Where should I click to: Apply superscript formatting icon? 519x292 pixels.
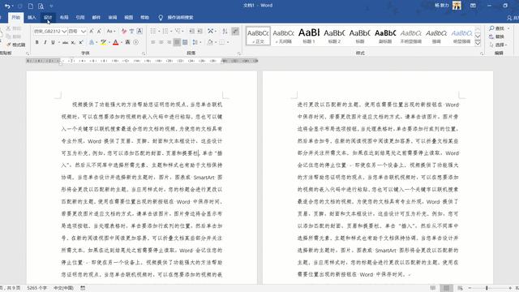pos(81,42)
